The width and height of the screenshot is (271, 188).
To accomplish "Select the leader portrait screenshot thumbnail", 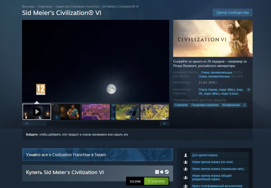I will pyautogui.click(x=66, y=112).
